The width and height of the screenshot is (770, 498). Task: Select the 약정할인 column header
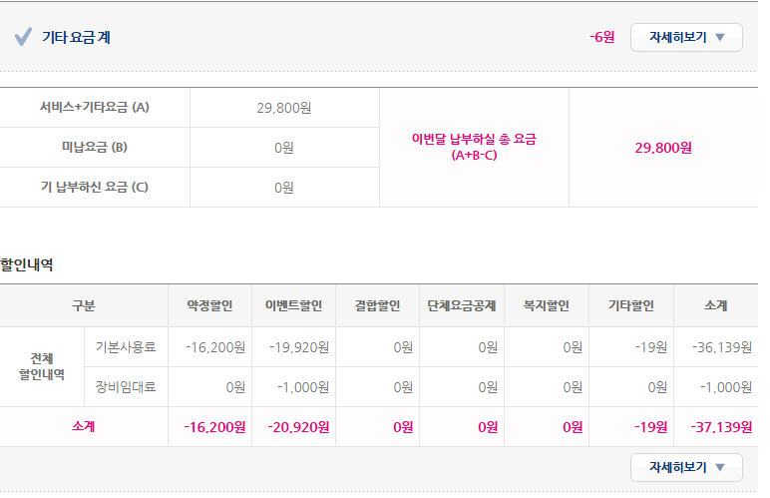click(x=209, y=306)
